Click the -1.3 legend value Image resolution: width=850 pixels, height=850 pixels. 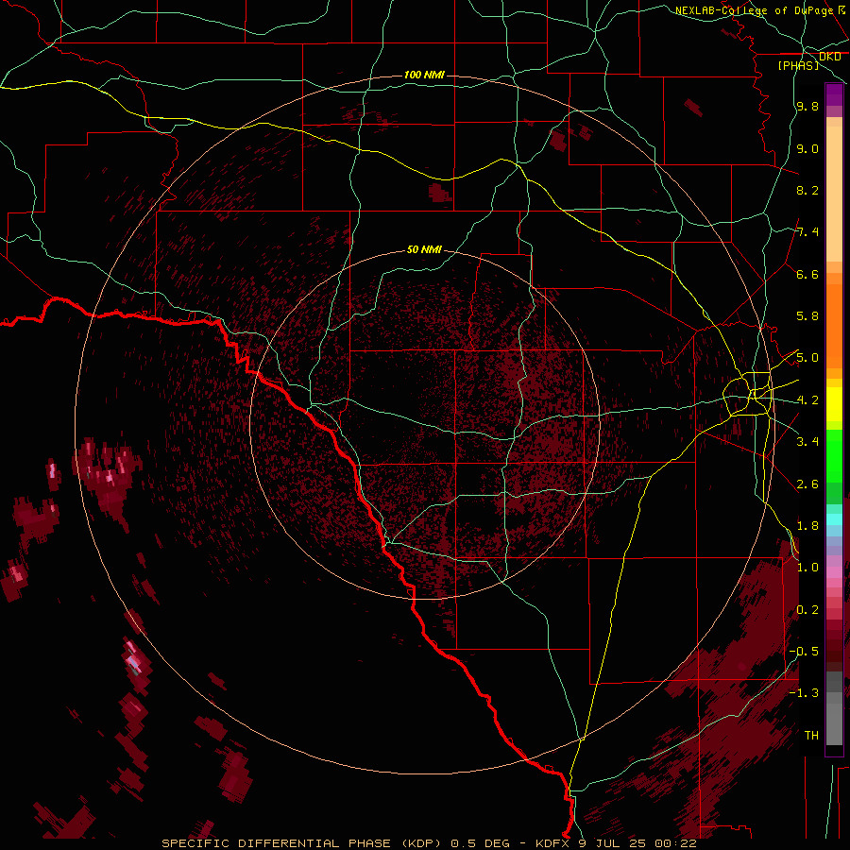(x=804, y=693)
